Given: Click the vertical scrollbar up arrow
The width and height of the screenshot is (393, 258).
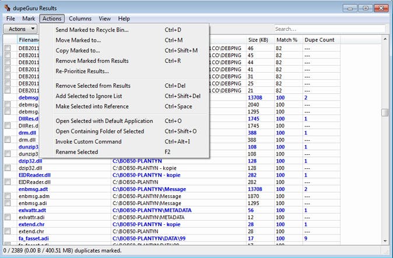Looking at the screenshot, I should pyautogui.click(x=385, y=39).
